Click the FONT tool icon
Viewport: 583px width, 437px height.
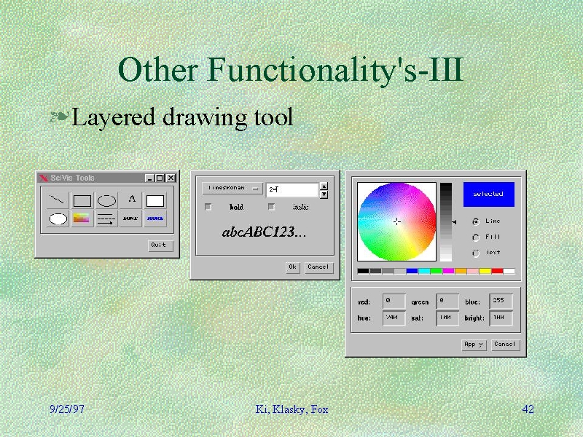(130, 219)
